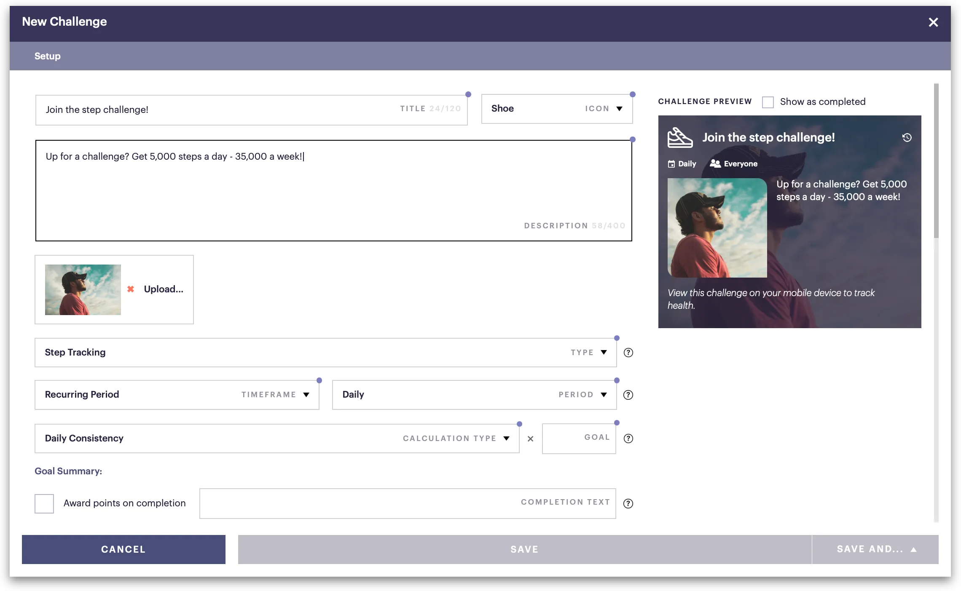The width and height of the screenshot is (961, 591).
Task: Click the multiply sign beside Goal
Action: point(530,439)
